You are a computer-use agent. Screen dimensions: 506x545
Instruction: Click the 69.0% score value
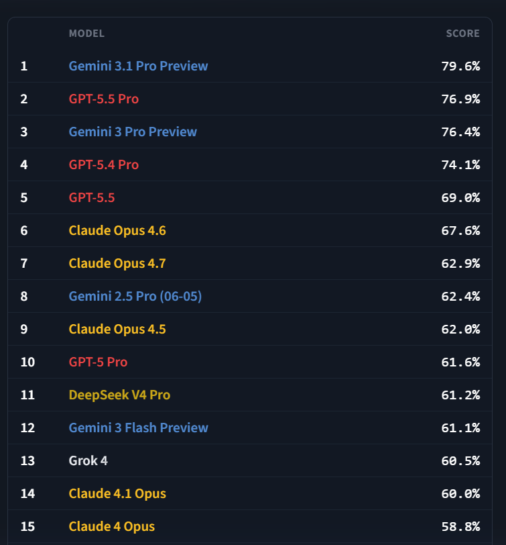pyautogui.click(x=460, y=198)
